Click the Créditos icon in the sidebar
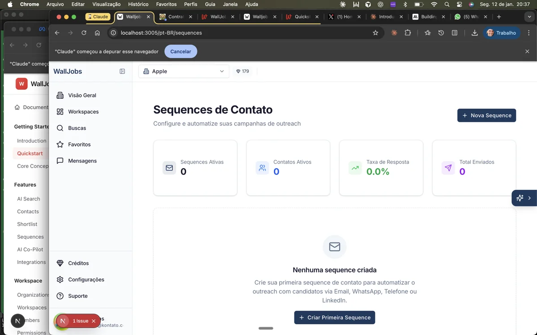 click(60, 263)
